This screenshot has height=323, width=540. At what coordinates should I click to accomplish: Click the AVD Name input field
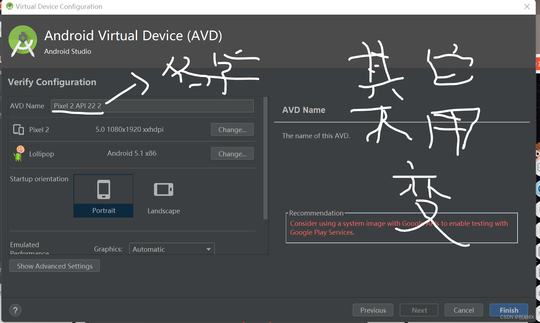[153, 106]
